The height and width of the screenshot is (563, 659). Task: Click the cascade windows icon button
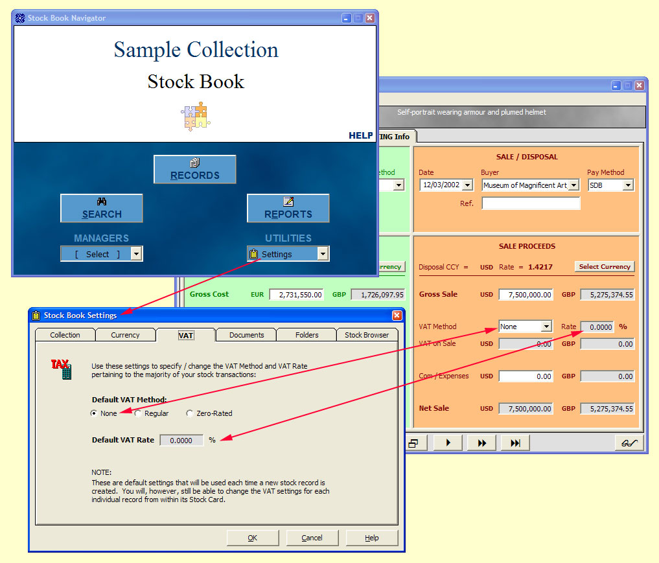[413, 442]
